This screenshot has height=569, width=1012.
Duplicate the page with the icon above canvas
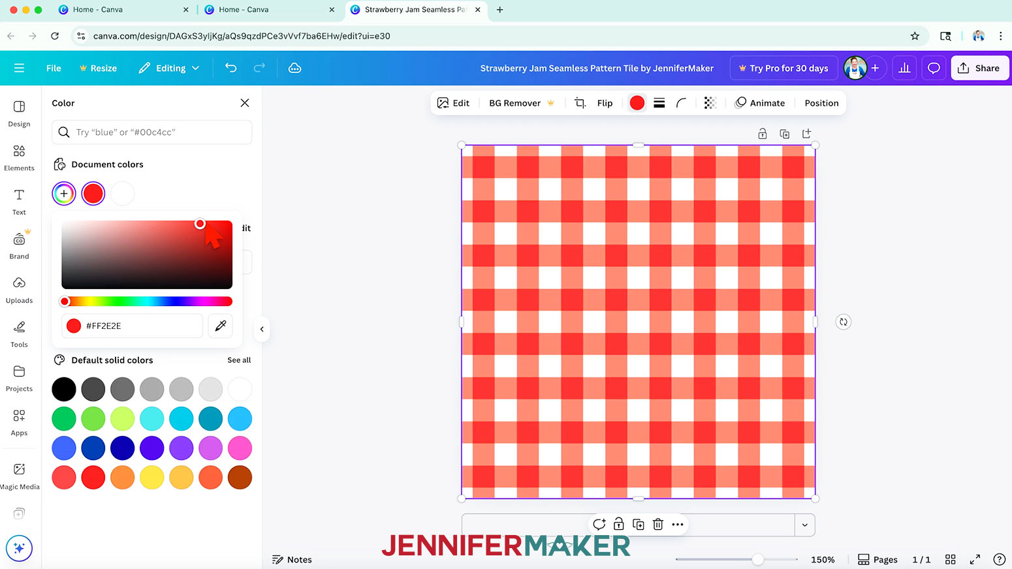pos(785,134)
